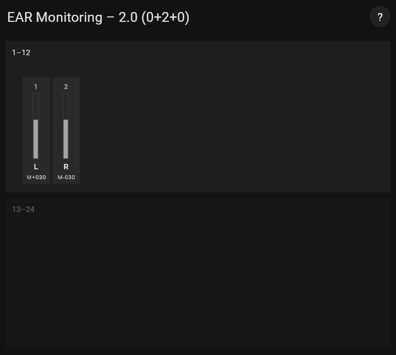The width and height of the screenshot is (396, 355).
Task: Open the help question mark button
Action: (x=380, y=17)
